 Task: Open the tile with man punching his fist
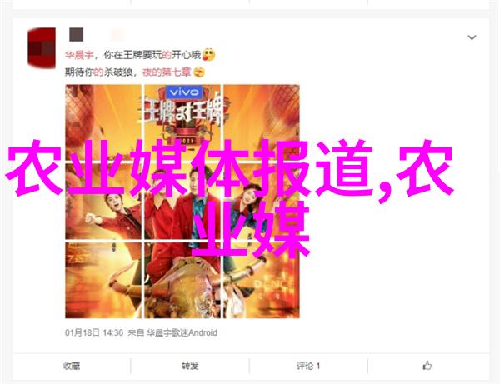(103, 202)
